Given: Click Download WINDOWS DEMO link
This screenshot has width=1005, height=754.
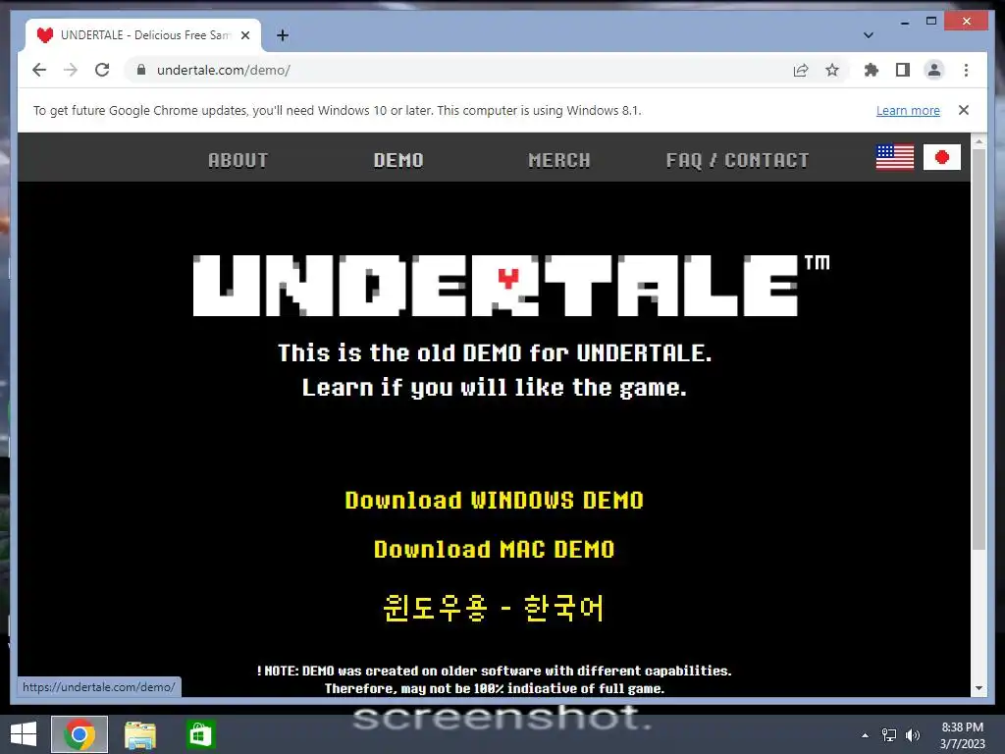Looking at the screenshot, I should point(494,500).
